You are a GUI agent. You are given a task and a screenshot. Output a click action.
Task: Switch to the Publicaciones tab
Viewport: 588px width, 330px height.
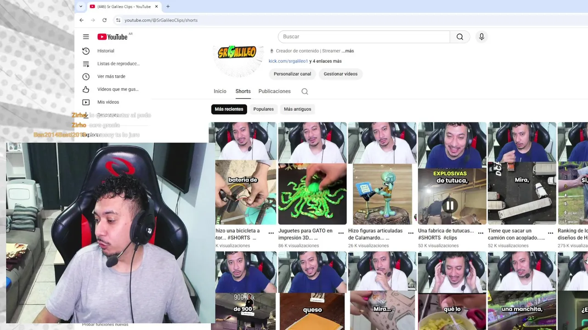point(274,91)
